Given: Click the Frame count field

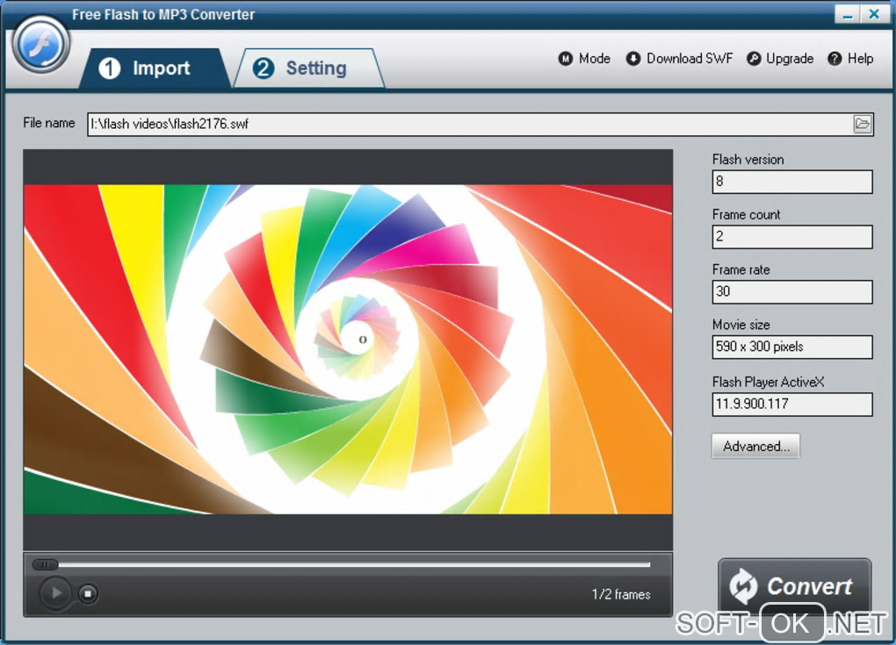Looking at the screenshot, I should [792, 236].
